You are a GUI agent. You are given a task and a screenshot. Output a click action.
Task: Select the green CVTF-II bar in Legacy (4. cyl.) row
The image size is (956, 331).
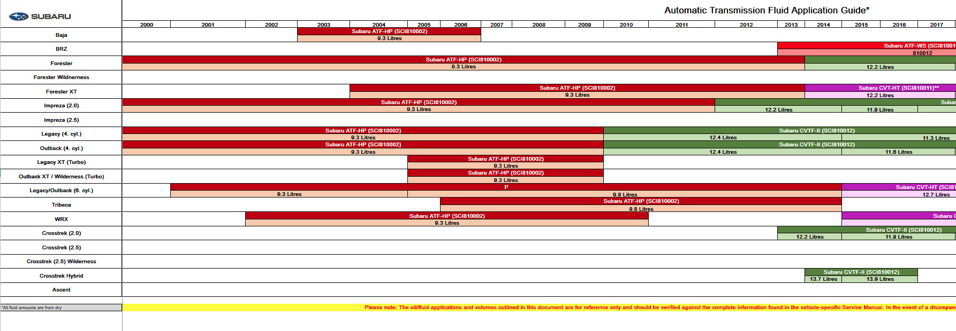pyautogui.click(x=779, y=130)
